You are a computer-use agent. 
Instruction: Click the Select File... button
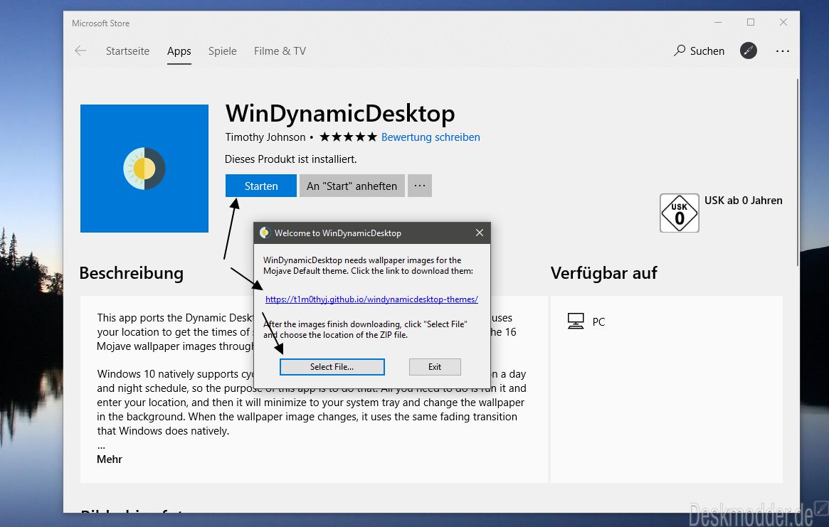tap(332, 367)
